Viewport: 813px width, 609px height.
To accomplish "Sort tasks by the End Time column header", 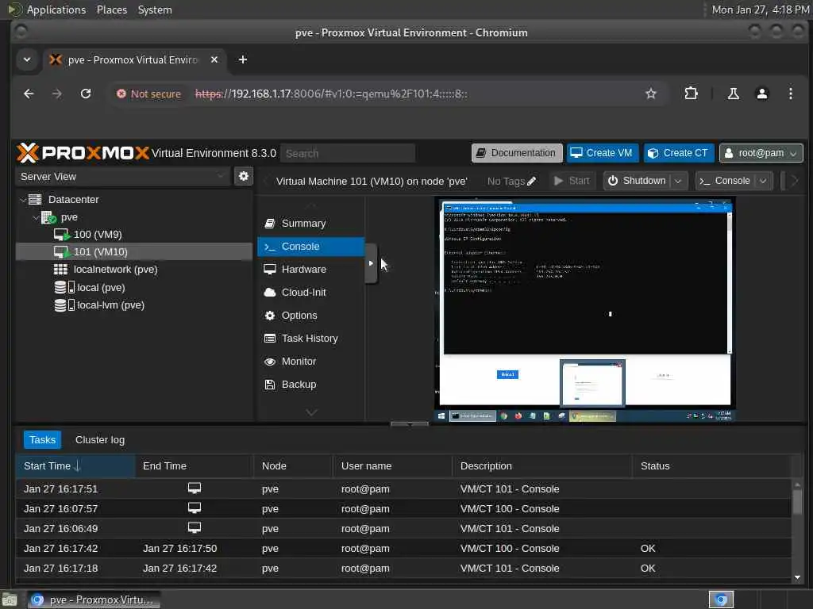I will coord(195,466).
